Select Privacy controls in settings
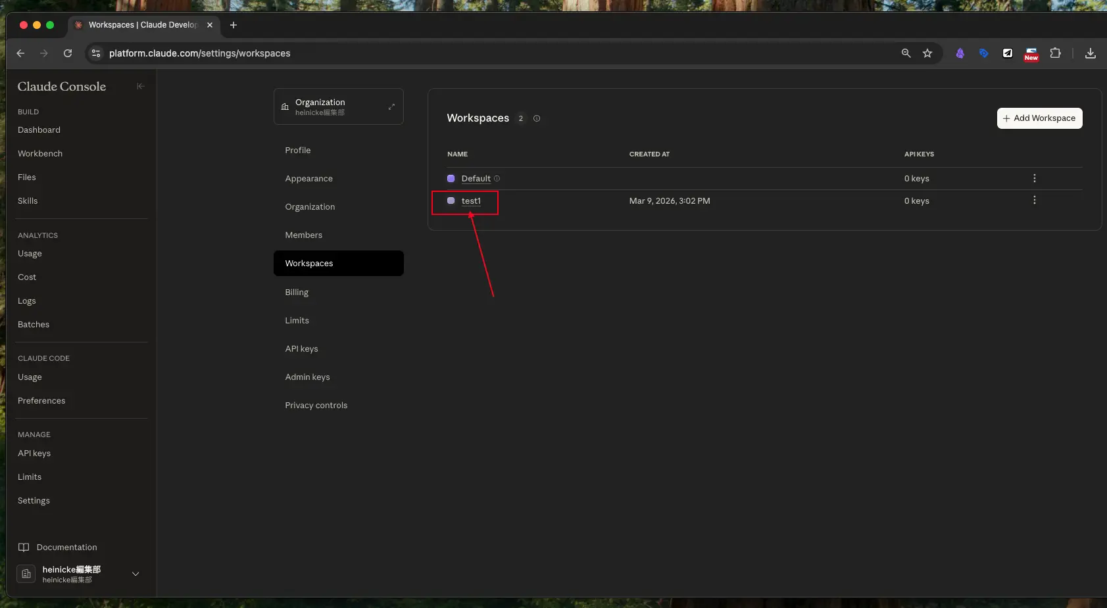Screen dimensions: 1107x608 [316, 406]
